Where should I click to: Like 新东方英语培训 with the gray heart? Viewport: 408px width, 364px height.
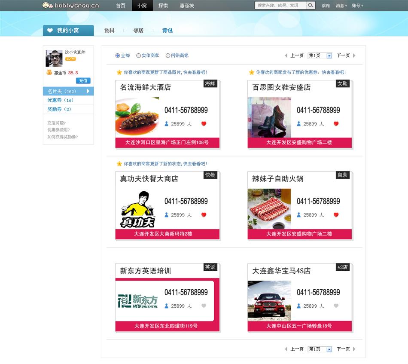(204, 306)
